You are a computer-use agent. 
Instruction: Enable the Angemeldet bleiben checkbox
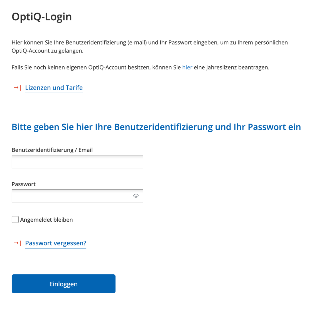point(15,219)
